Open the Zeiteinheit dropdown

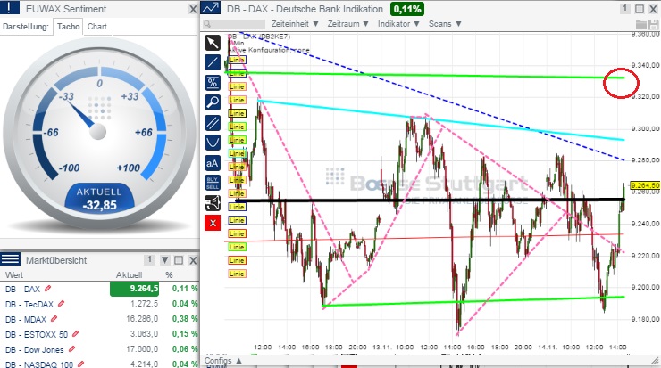[x=294, y=24]
